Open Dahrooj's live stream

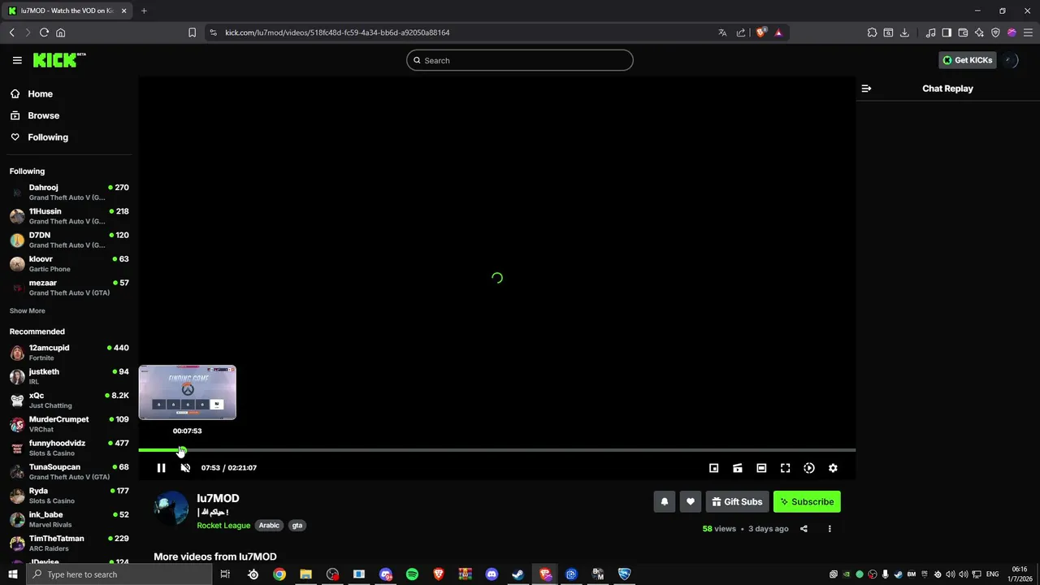click(x=68, y=193)
